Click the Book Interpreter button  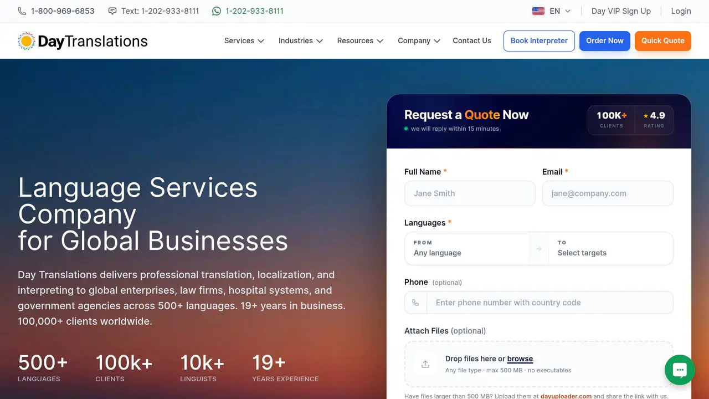click(539, 40)
